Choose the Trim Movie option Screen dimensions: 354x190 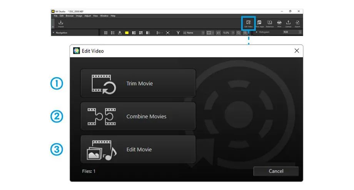tap(138, 83)
